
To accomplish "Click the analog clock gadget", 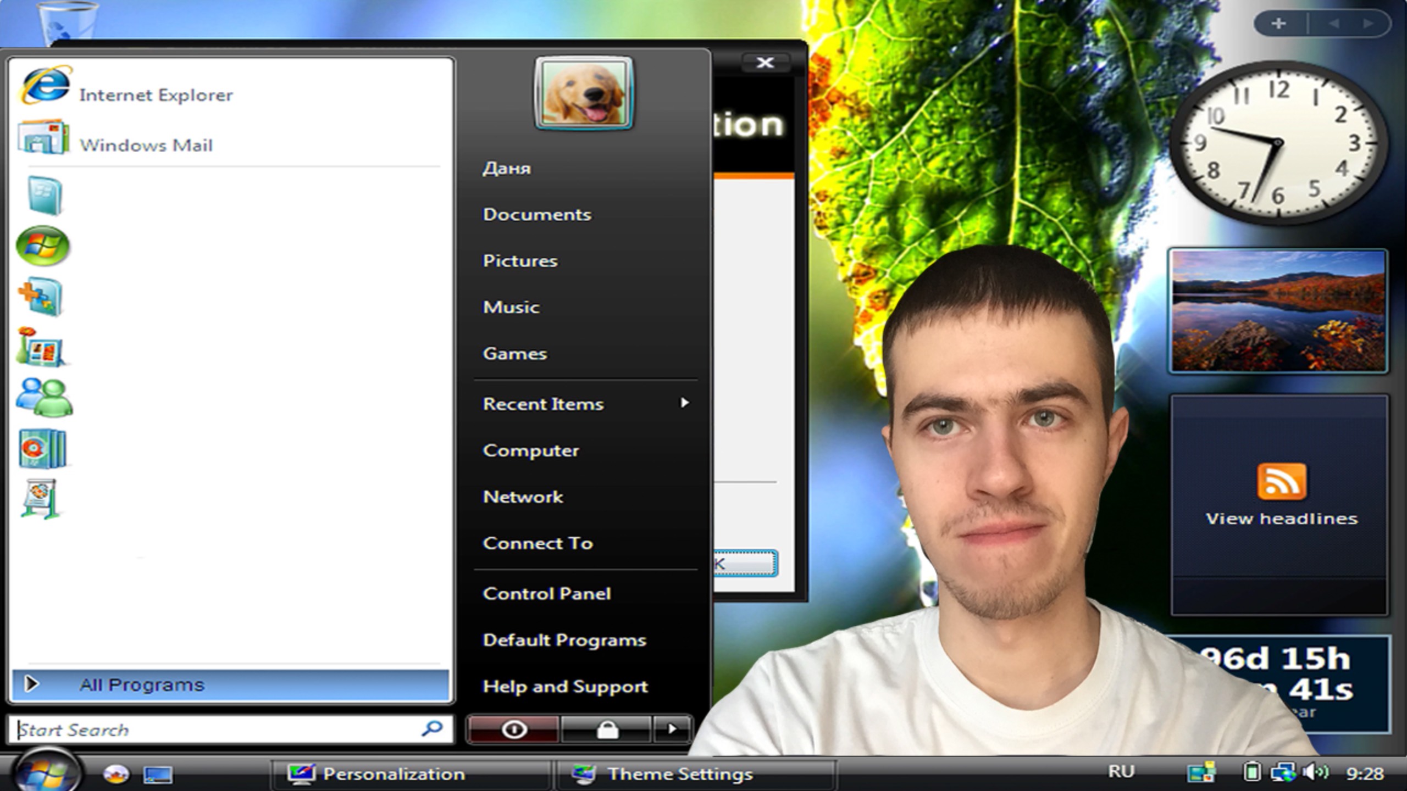I will (x=1278, y=143).
